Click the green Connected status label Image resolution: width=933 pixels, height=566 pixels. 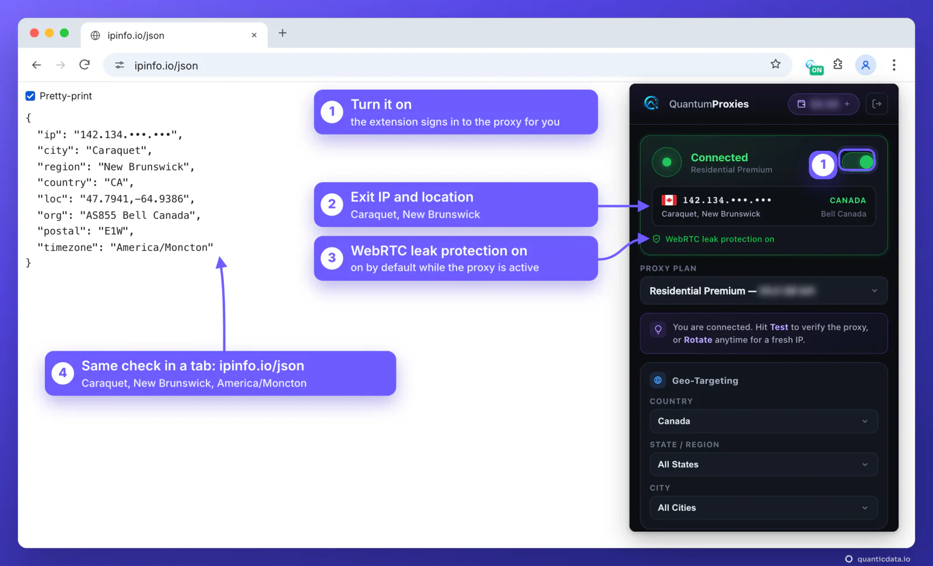pos(719,157)
